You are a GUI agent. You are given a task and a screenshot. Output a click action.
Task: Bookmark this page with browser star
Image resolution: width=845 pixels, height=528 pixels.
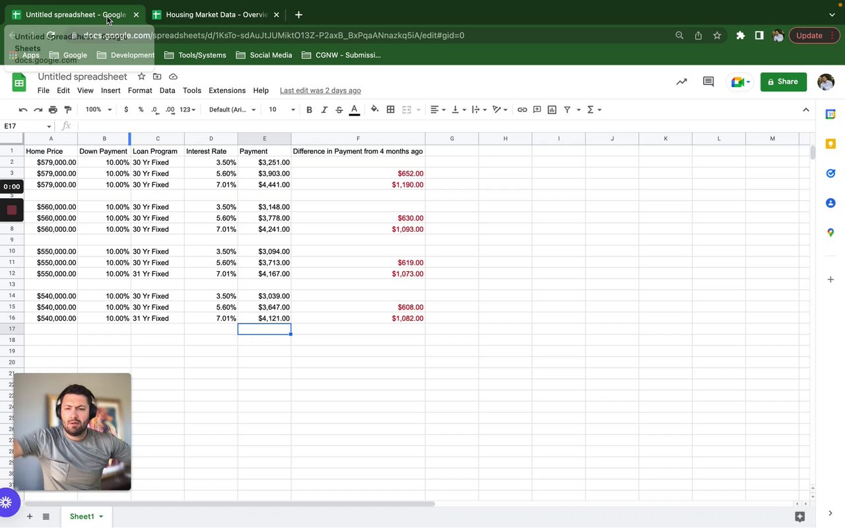pos(717,36)
